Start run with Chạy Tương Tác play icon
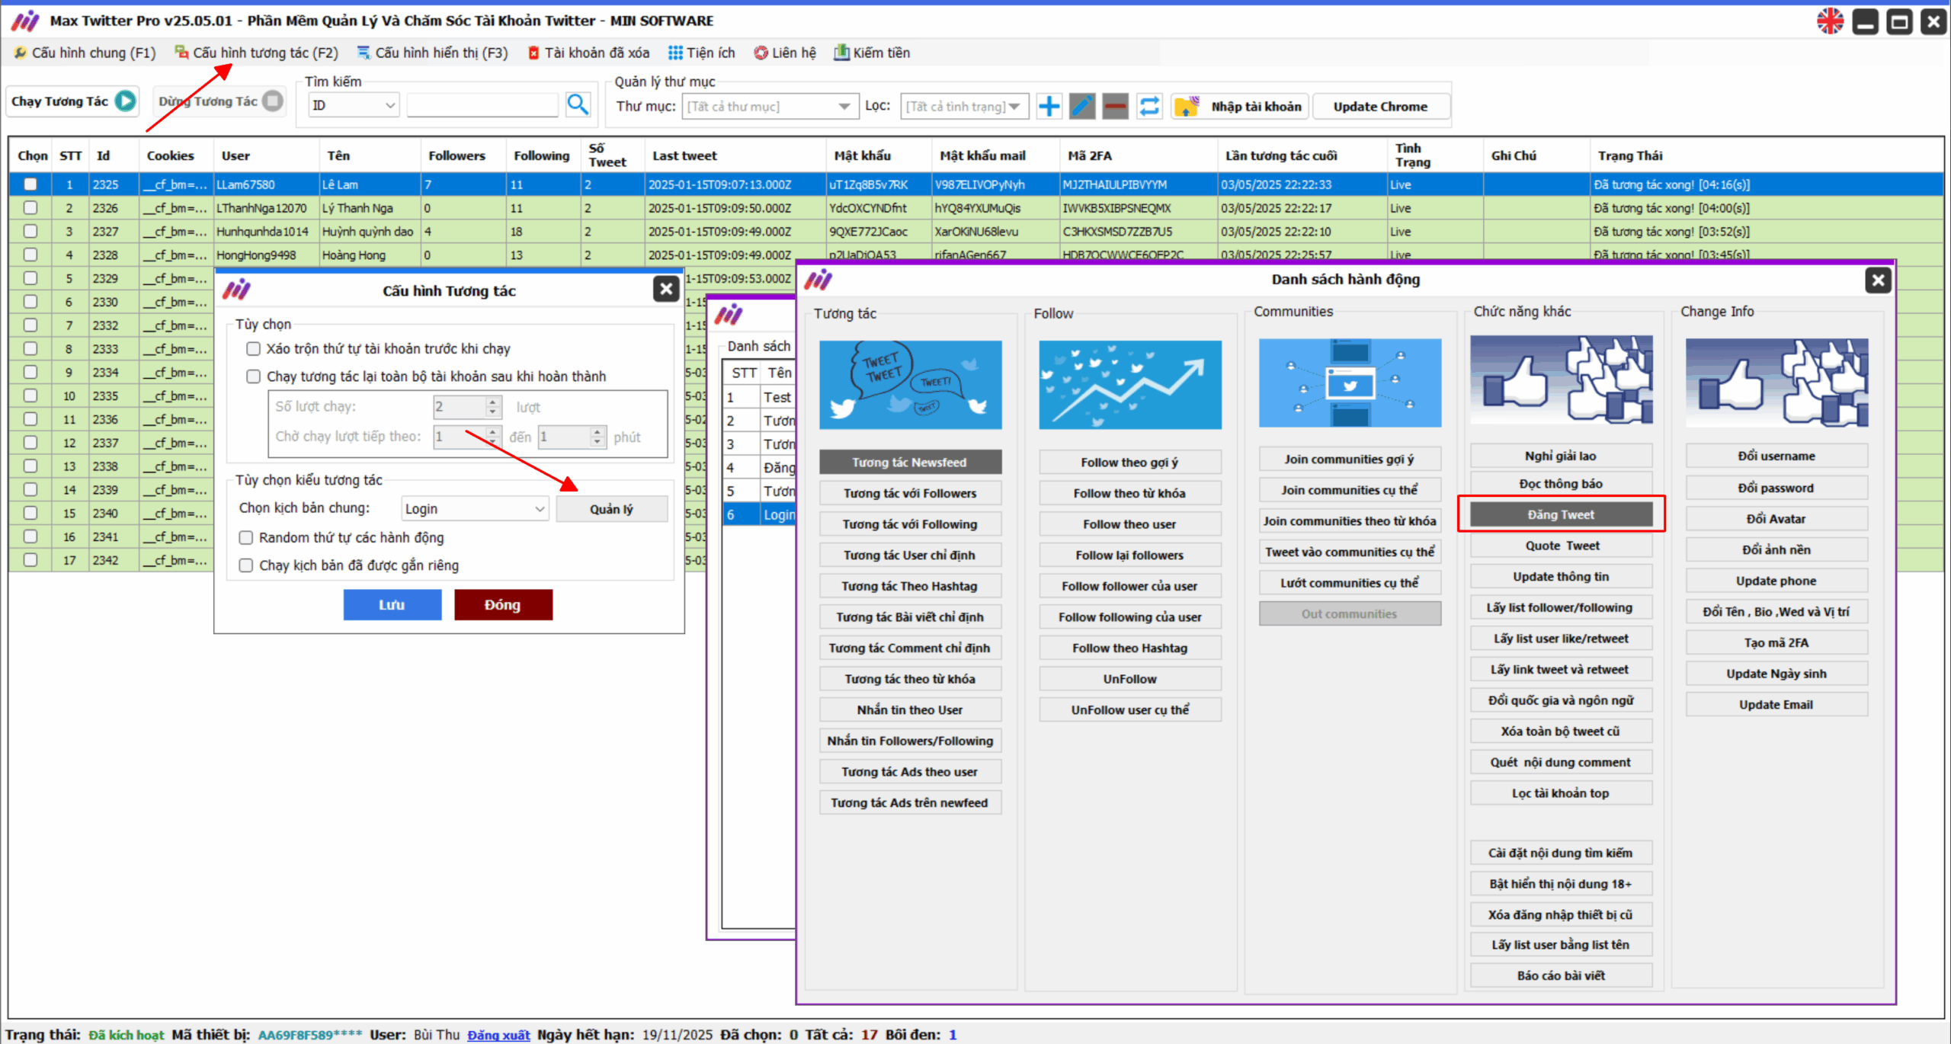 click(x=125, y=101)
